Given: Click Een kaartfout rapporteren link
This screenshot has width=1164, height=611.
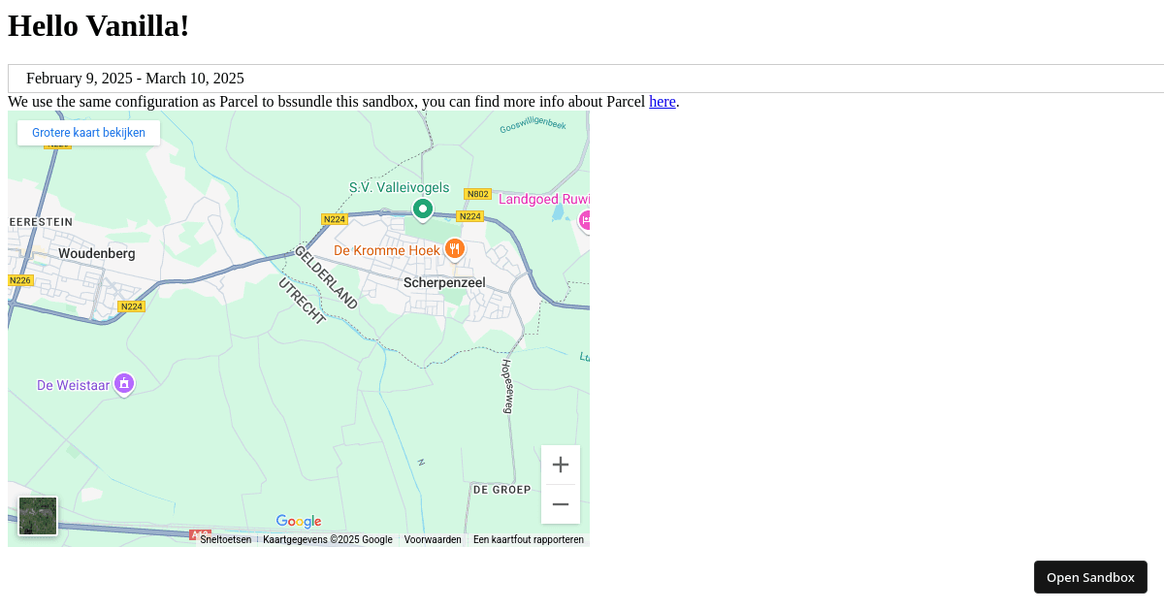Looking at the screenshot, I should pyautogui.click(x=529, y=540).
